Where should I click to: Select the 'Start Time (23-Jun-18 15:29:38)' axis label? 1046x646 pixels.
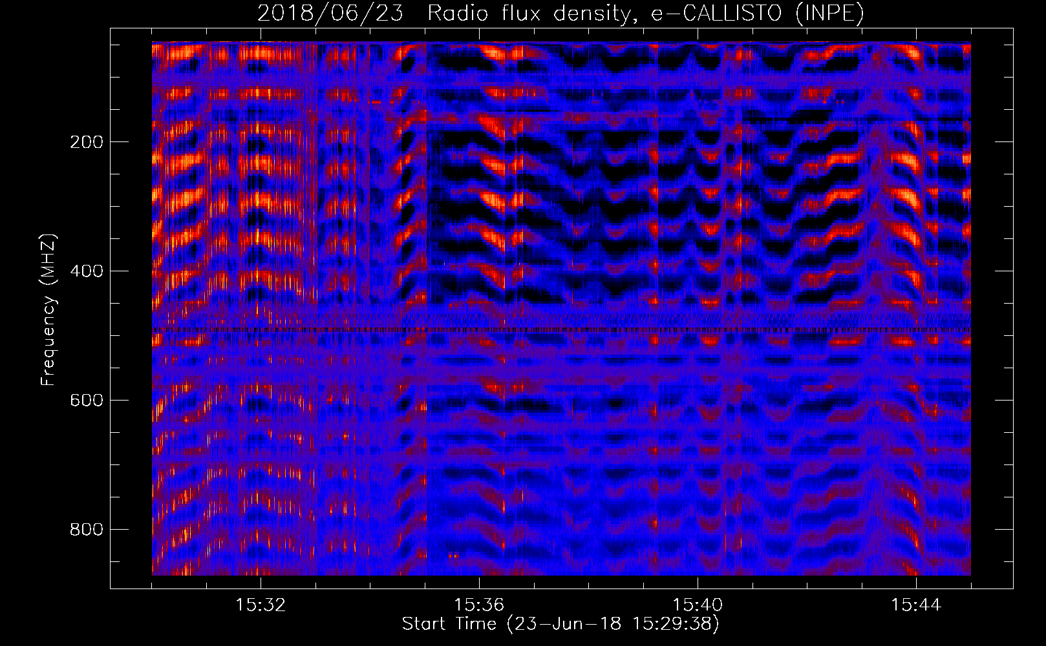[560, 624]
